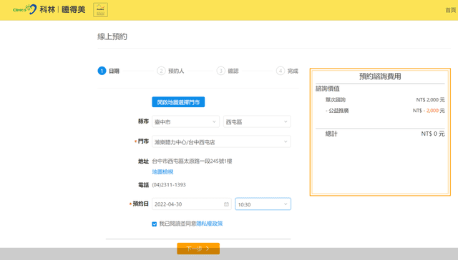Click the 開啟地圖選擇門市 blue button
Viewport: 458px width, 260px height.
[178, 102]
